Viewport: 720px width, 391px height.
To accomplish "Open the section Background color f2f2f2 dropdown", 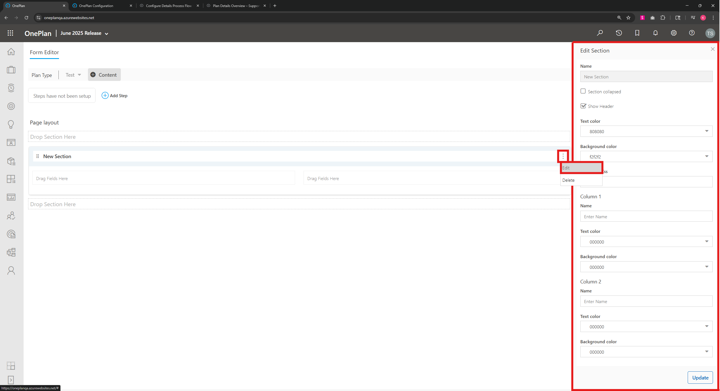I will [646, 157].
